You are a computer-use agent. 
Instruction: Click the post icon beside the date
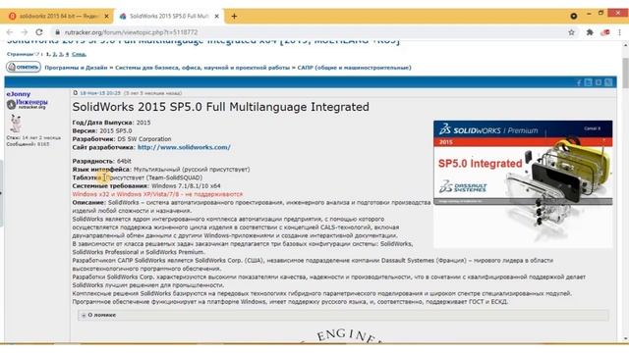pyautogui.click(x=75, y=93)
